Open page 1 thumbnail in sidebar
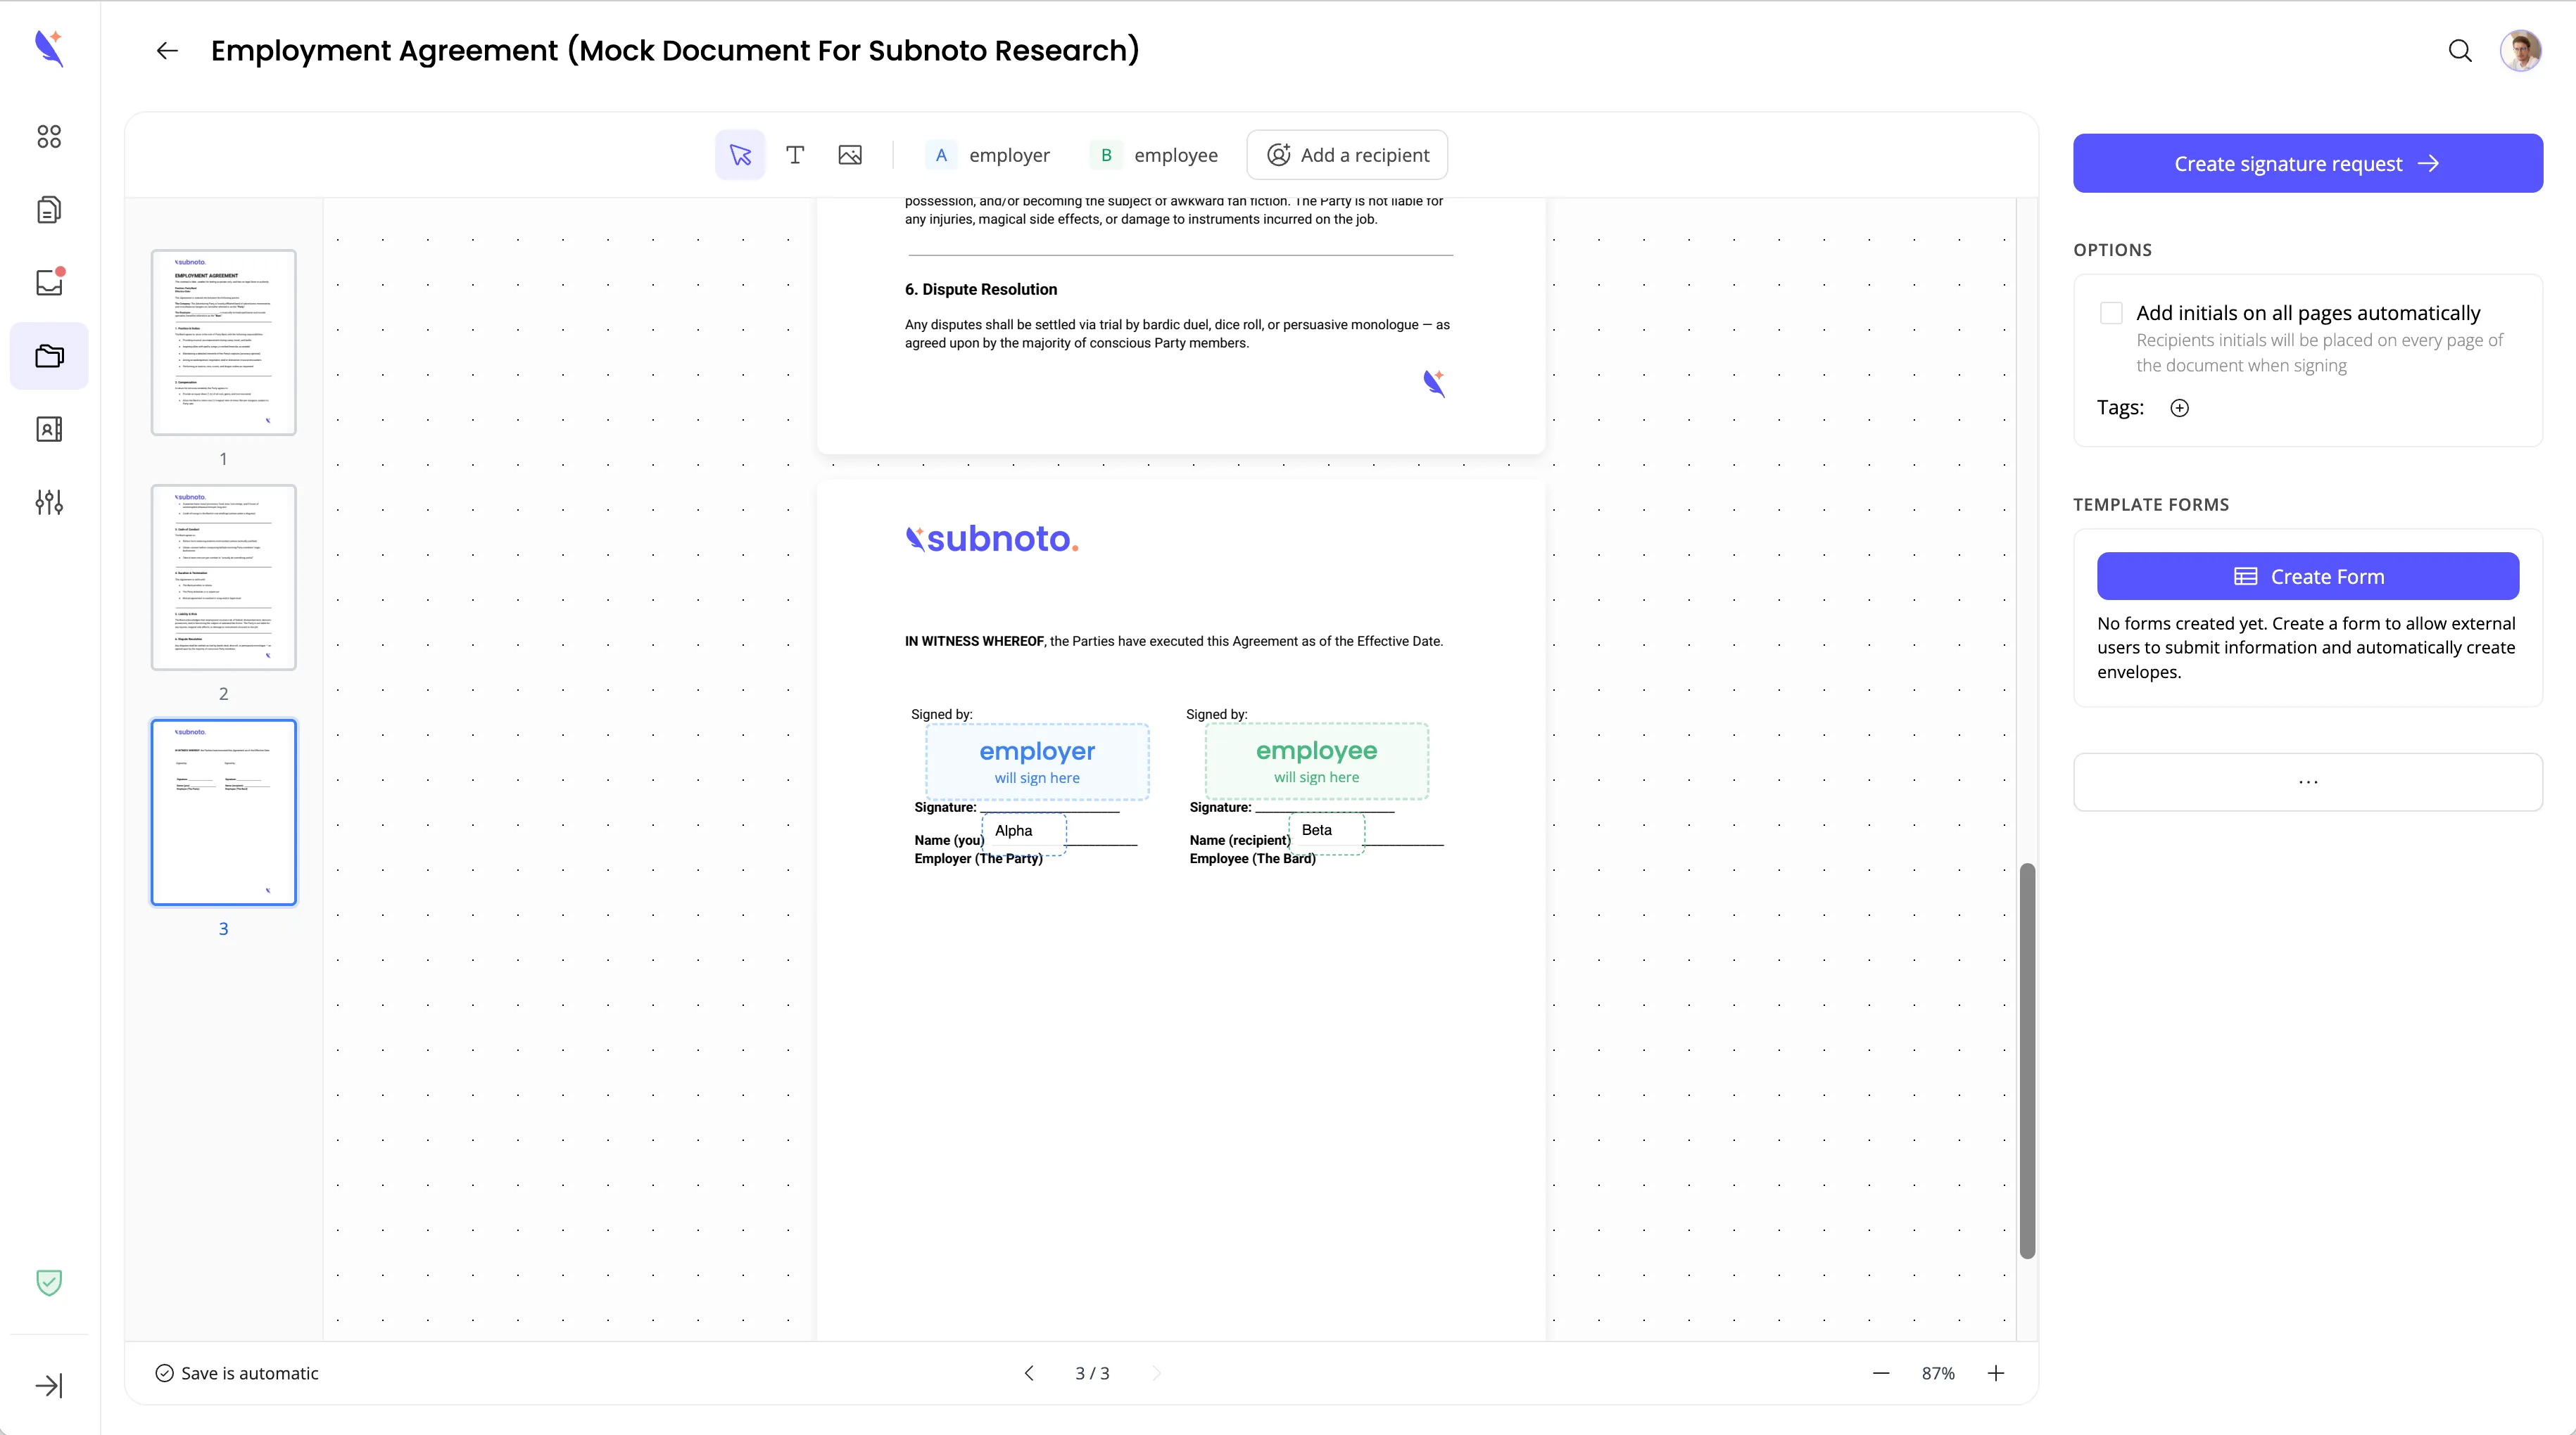2576x1435 pixels. [x=223, y=343]
